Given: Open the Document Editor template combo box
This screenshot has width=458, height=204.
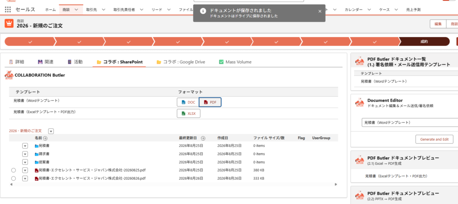Looking at the screenshot, I should 410,123.
